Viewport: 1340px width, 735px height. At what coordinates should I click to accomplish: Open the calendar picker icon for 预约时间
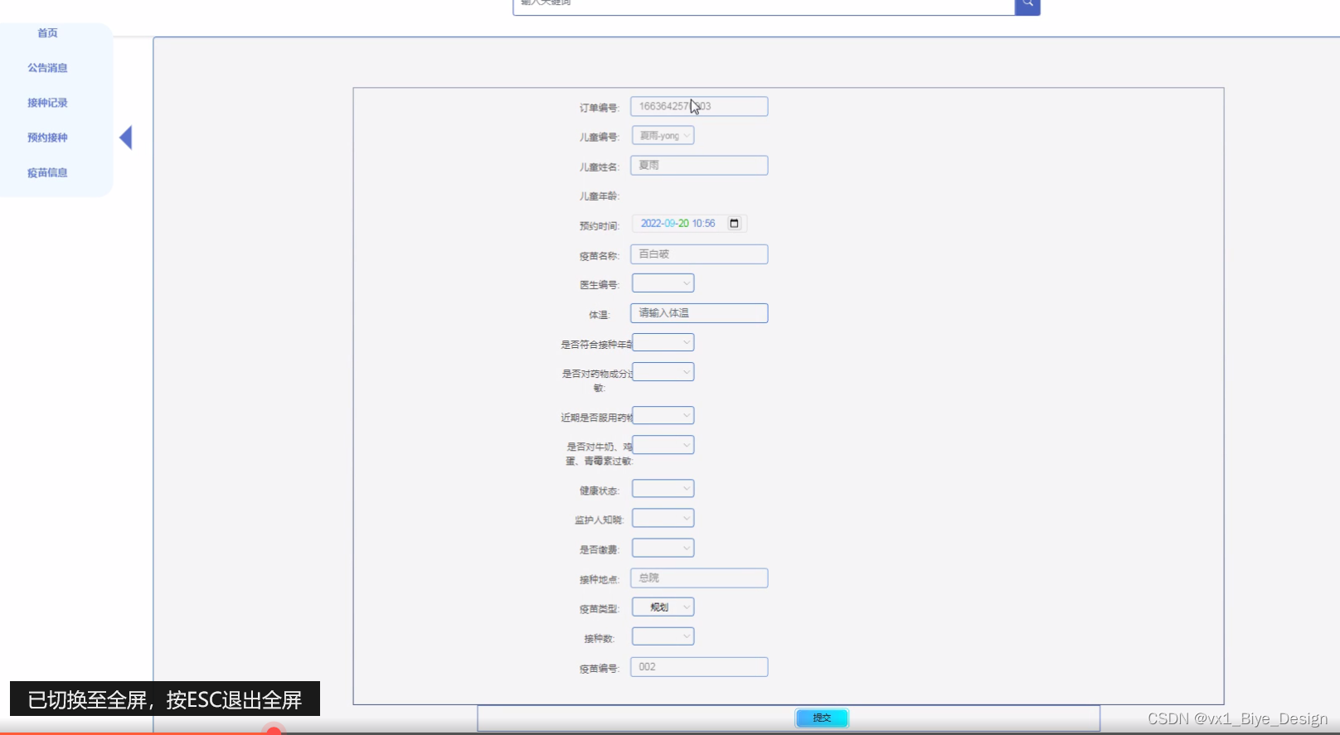tap(734, 224)
